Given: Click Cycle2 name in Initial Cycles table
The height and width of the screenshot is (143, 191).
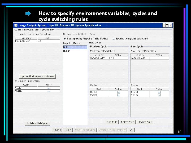Looking at the screenshot, I should (x=26, y=91).
